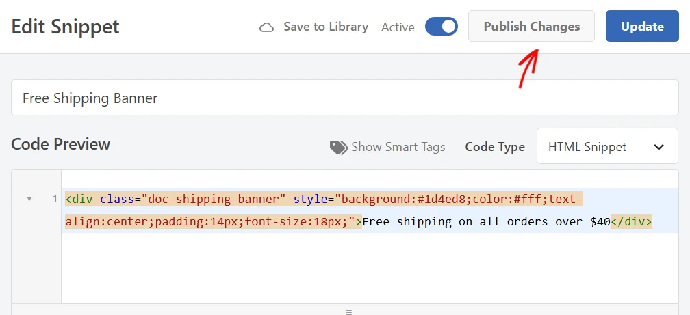Click the Free Shipping Banner title field
690x315 pixels.
pos(344,98)
